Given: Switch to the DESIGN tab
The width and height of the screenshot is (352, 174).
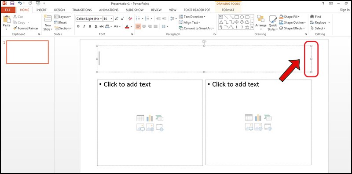Looking at the screenshot, I should tap(59, 10).
